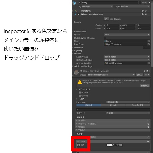Screen dimensions: 153x153
Task: Switch to the 詳細設定 tab
Action: (x=89, y=105)
